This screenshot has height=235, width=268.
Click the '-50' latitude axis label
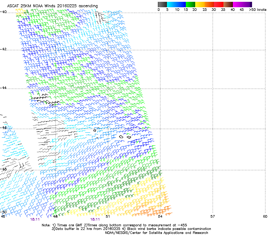click(3, 212)
